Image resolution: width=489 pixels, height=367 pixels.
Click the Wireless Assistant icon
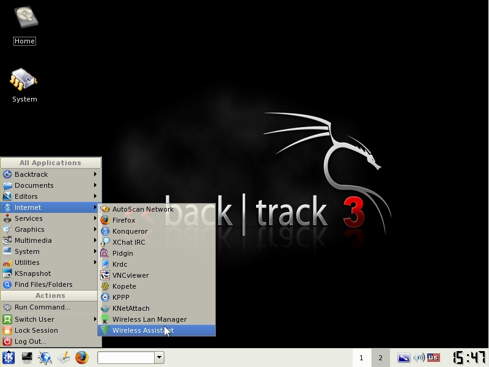[x=105, y=330]
